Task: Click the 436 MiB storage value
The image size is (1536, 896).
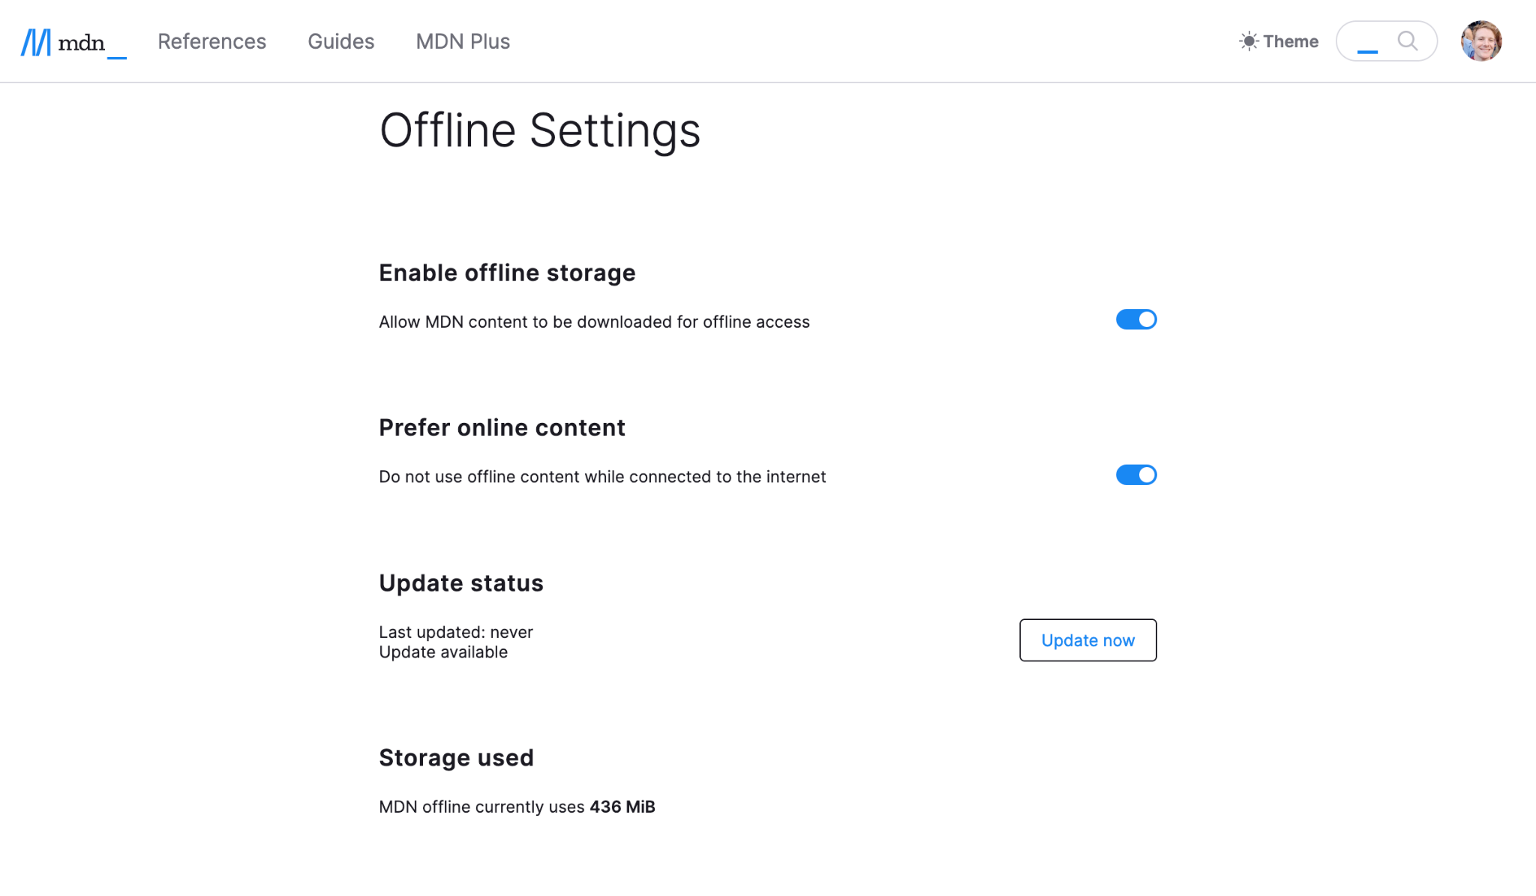Action: coord(622,807)
